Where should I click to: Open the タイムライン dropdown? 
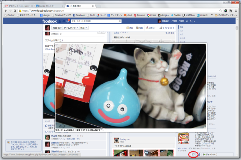(x=71, y=28)
